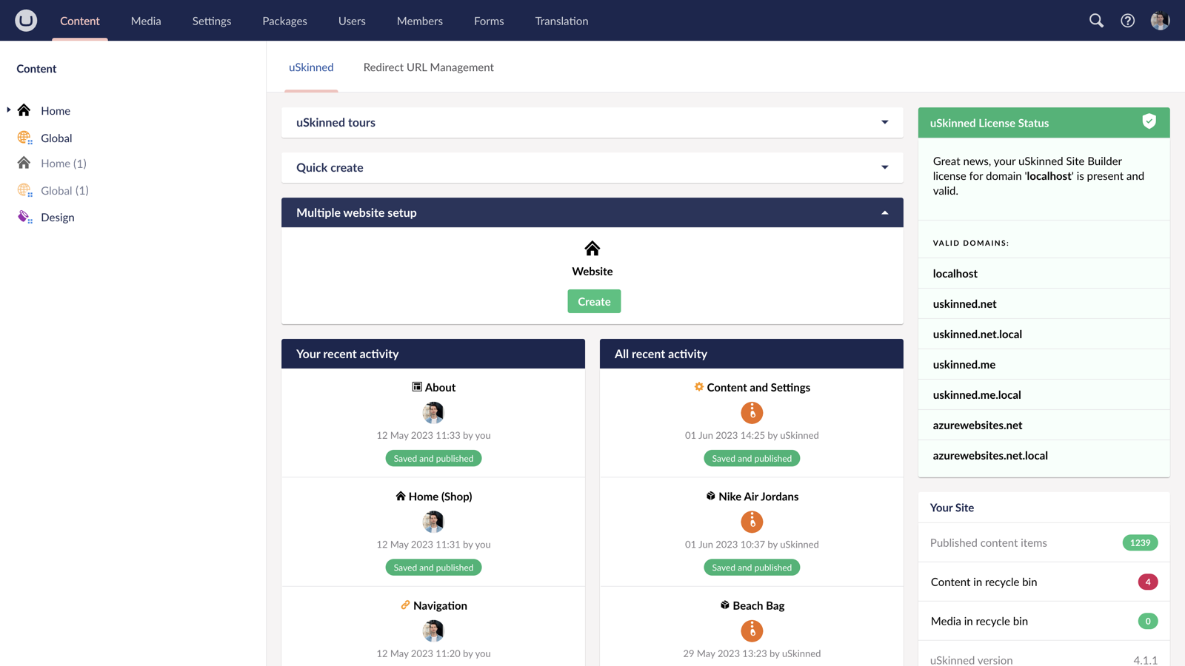Click the uSkinned avatar under Nike Air Jordans

752,522
